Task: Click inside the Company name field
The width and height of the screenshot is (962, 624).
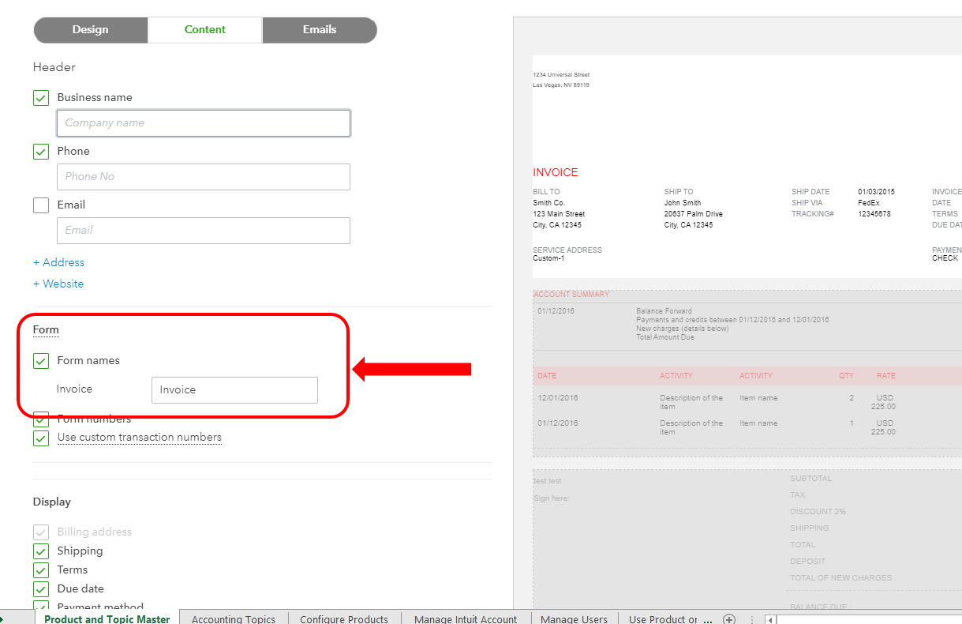Action: coord(203,122)
